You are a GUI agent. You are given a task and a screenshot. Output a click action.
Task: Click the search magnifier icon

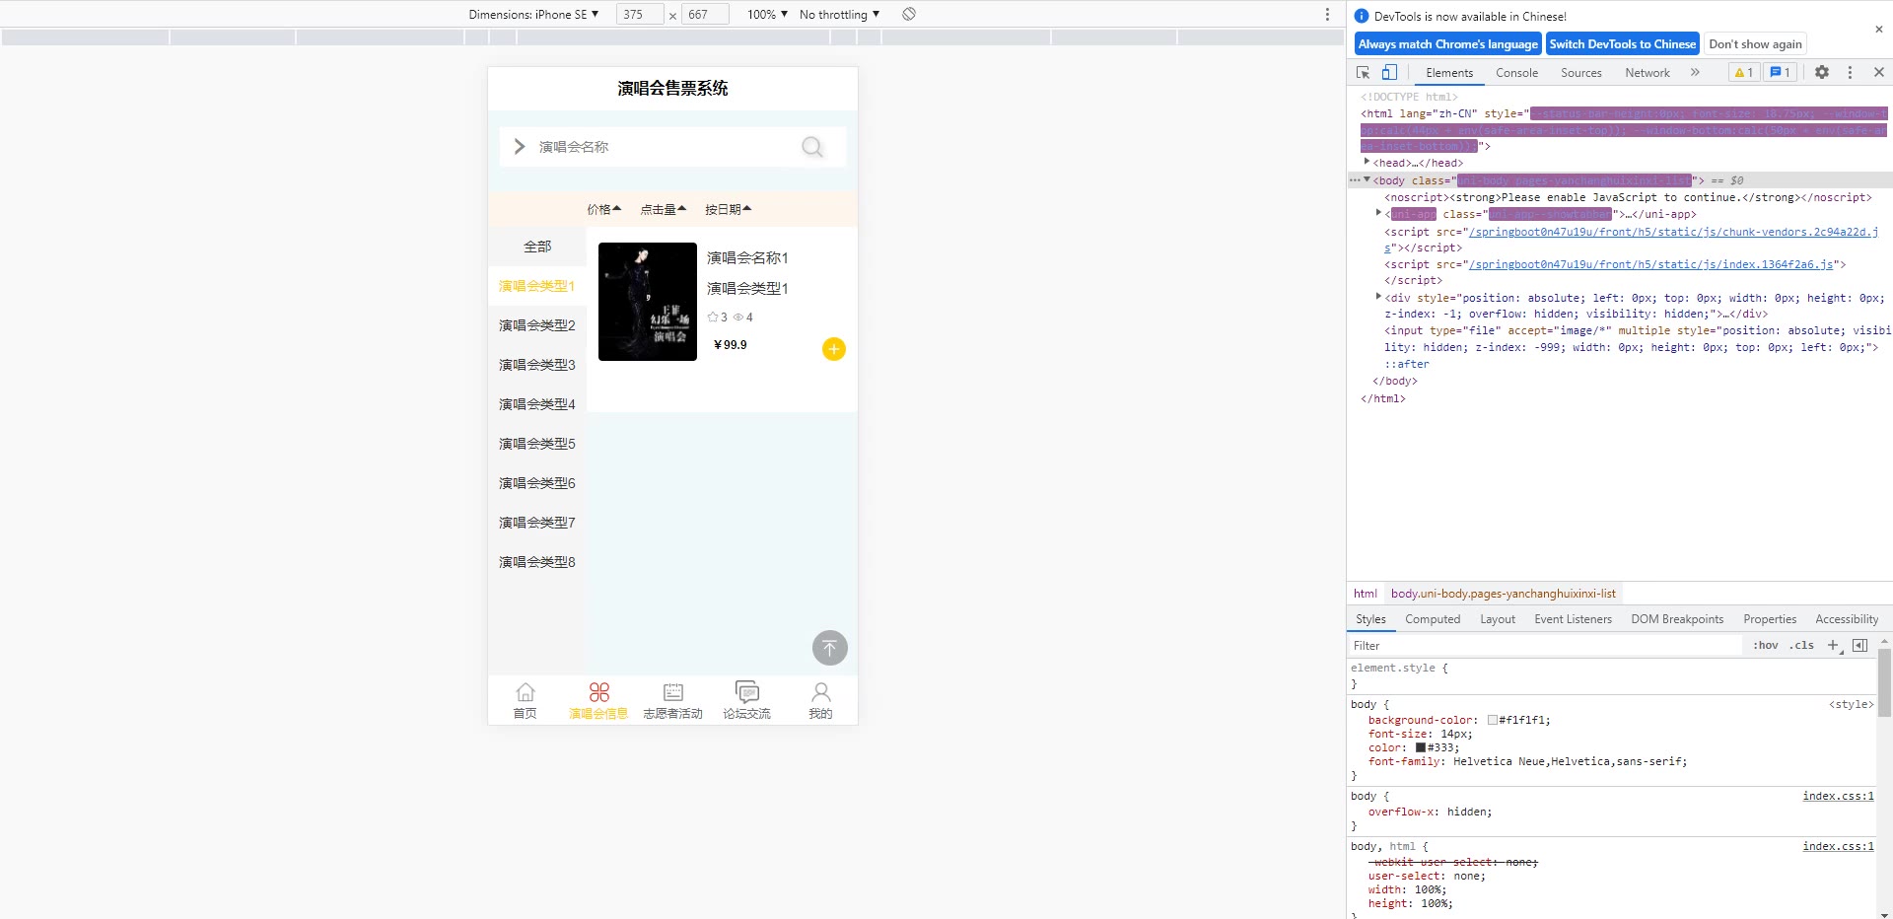tap(812, 147)
